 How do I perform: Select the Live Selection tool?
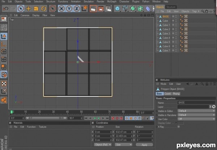click(x=21, y=9)
